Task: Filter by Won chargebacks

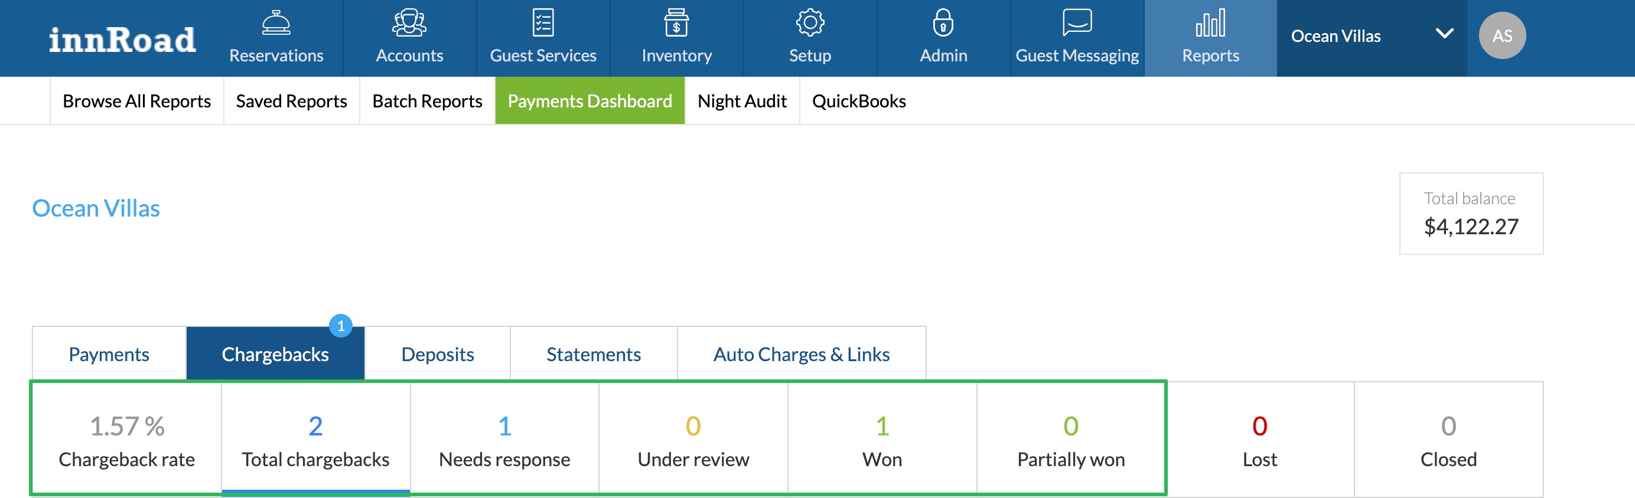Action: coord(882,439)
